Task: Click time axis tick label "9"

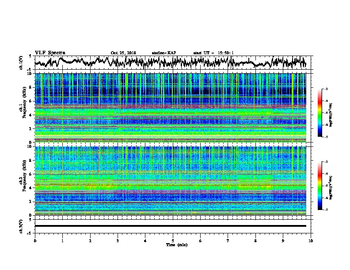Action: (x=283, y=241)
